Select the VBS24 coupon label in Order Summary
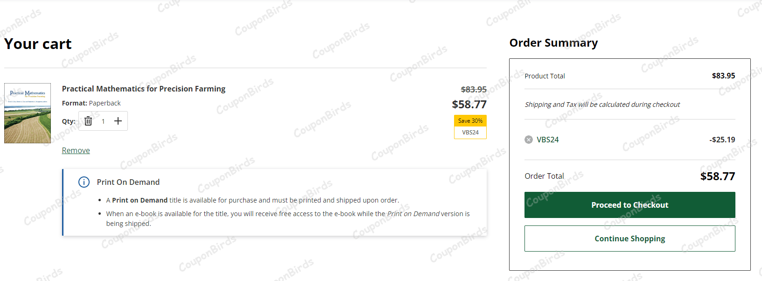Image resolution: width=762 pixels, height=281 pixels. pos(548,140)
